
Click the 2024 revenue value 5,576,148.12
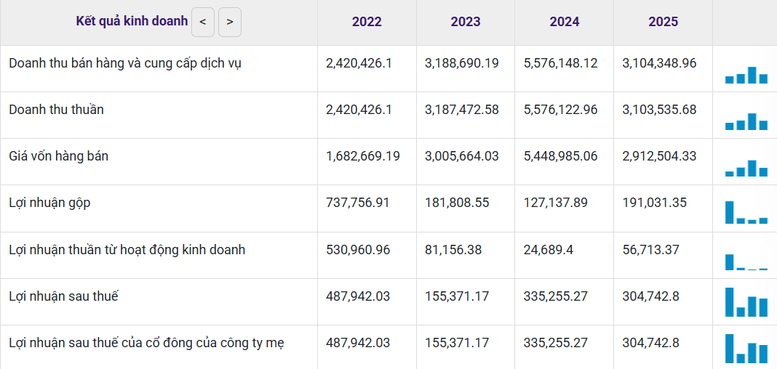tap(560, 63)
